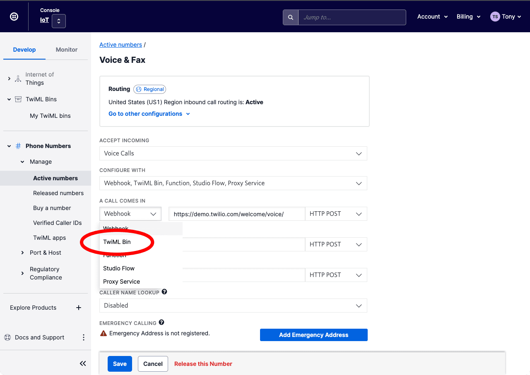The height and width of the screenshot is (375, 530).
Task: Select TwiML Bin from the open dropdown
Action: [116, 241]
